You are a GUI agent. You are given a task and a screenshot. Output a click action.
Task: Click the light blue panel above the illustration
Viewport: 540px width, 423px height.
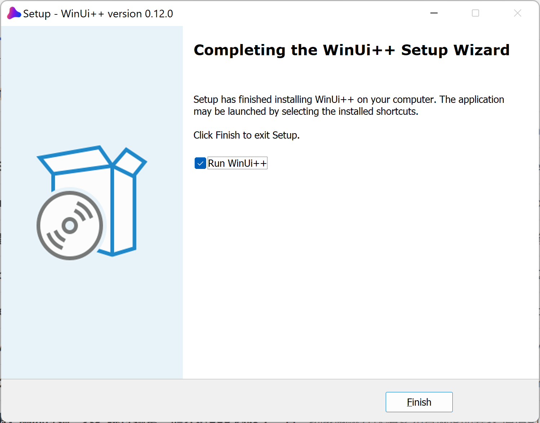[92, 83]
